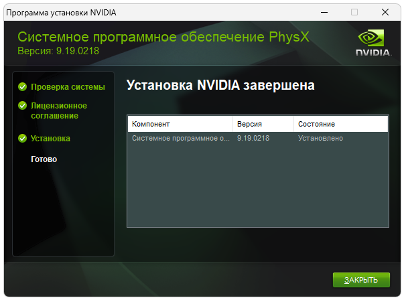The image size is (404, 300).
Task: Click the Версия: 9.19.0218 header text
Action: (x=58, y=51)
